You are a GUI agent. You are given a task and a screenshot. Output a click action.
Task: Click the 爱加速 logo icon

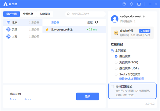pos(5,4)
